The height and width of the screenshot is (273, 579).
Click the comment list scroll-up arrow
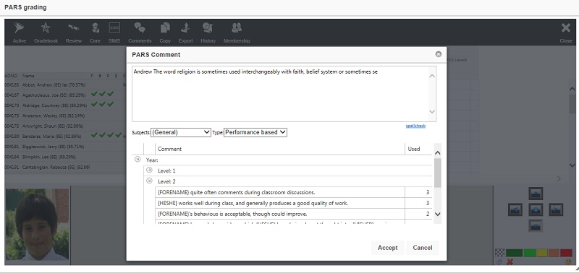tap(438, 152)
